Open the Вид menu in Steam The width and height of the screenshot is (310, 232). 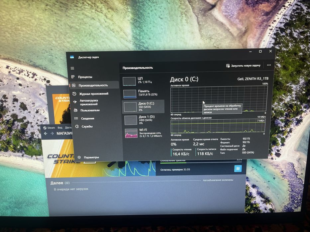[x=60, y=128]
